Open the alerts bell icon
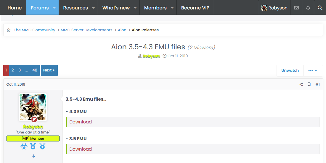This screenshot has width=326, height=163. click(x=308, y=8)
